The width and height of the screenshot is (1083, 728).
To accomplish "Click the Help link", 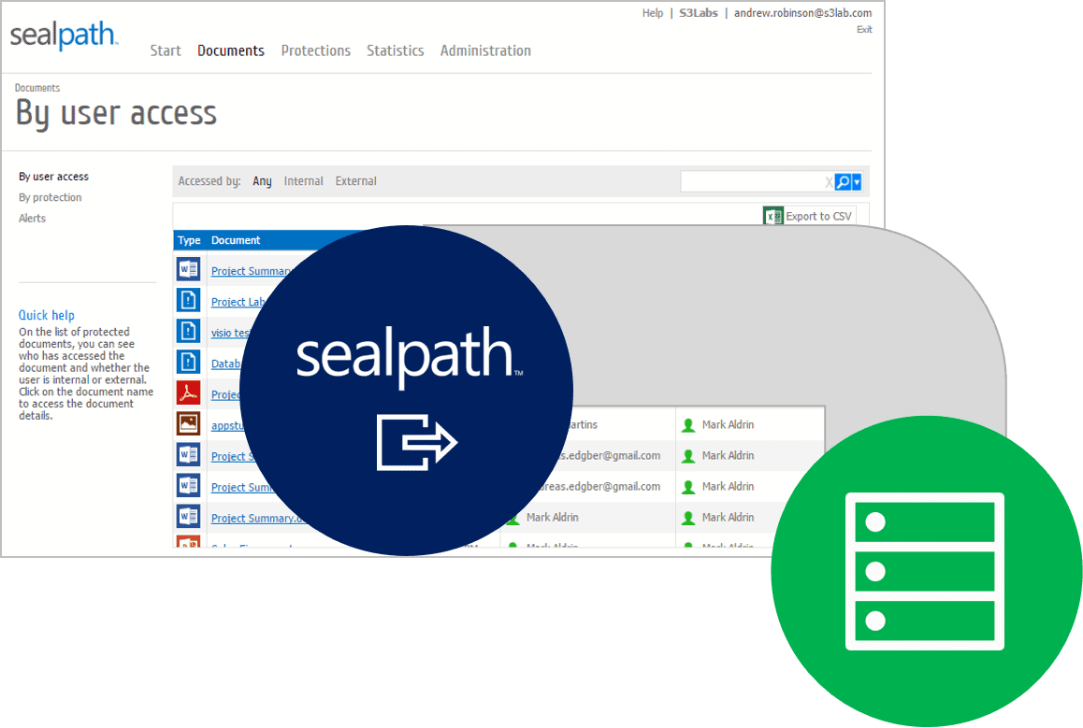I will pyautogui.click(x=652, y=13).
